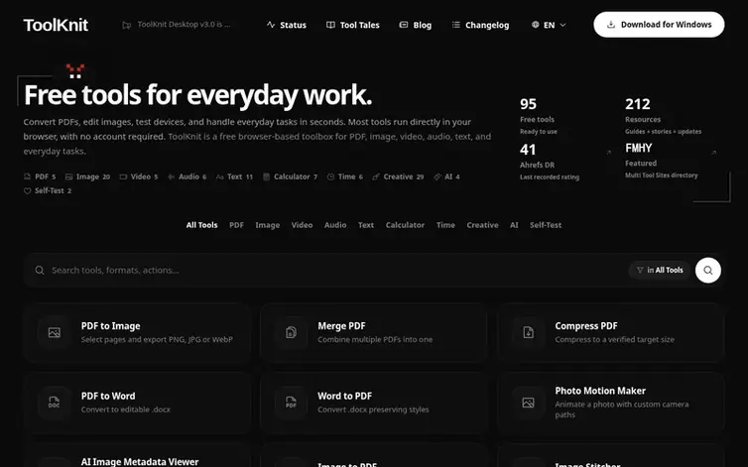Click the globe language icon
This screenshot has width=748, height=467.
click(536, 25)
